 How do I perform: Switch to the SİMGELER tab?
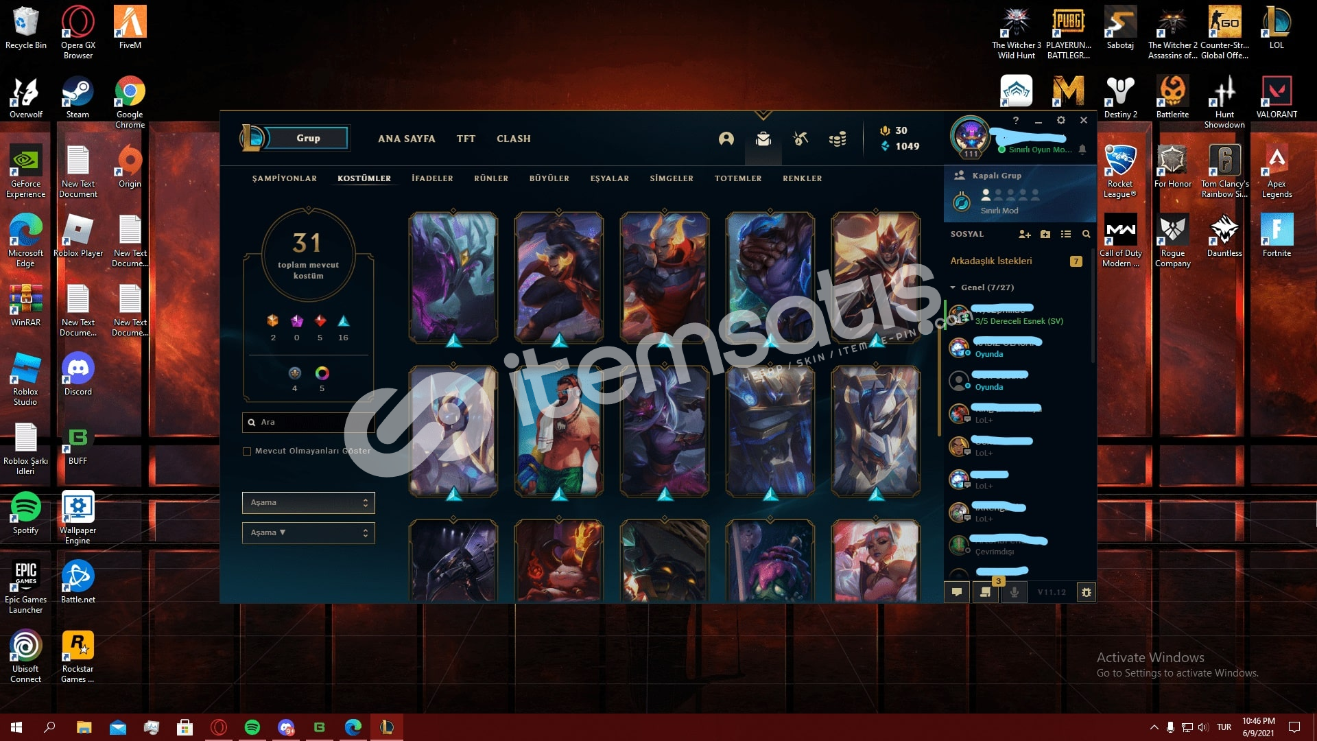[x=672, y=178]
